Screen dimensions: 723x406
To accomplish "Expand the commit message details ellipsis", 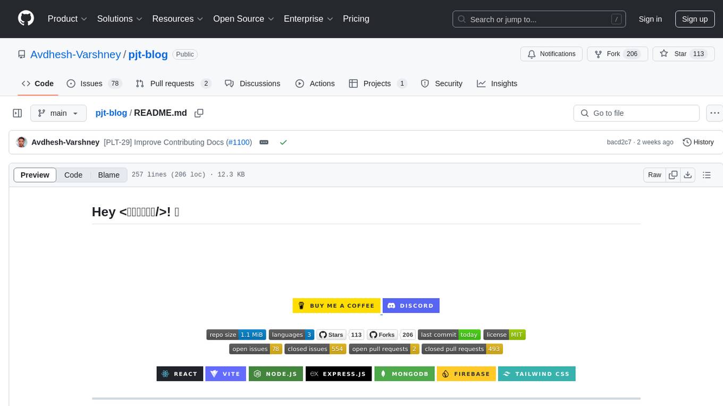I will (x=264, y=142).
